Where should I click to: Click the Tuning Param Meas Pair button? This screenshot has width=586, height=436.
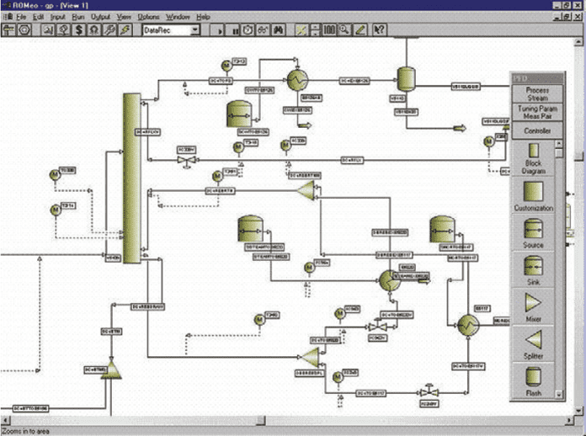pyautogui.click(x=536, y=113)
